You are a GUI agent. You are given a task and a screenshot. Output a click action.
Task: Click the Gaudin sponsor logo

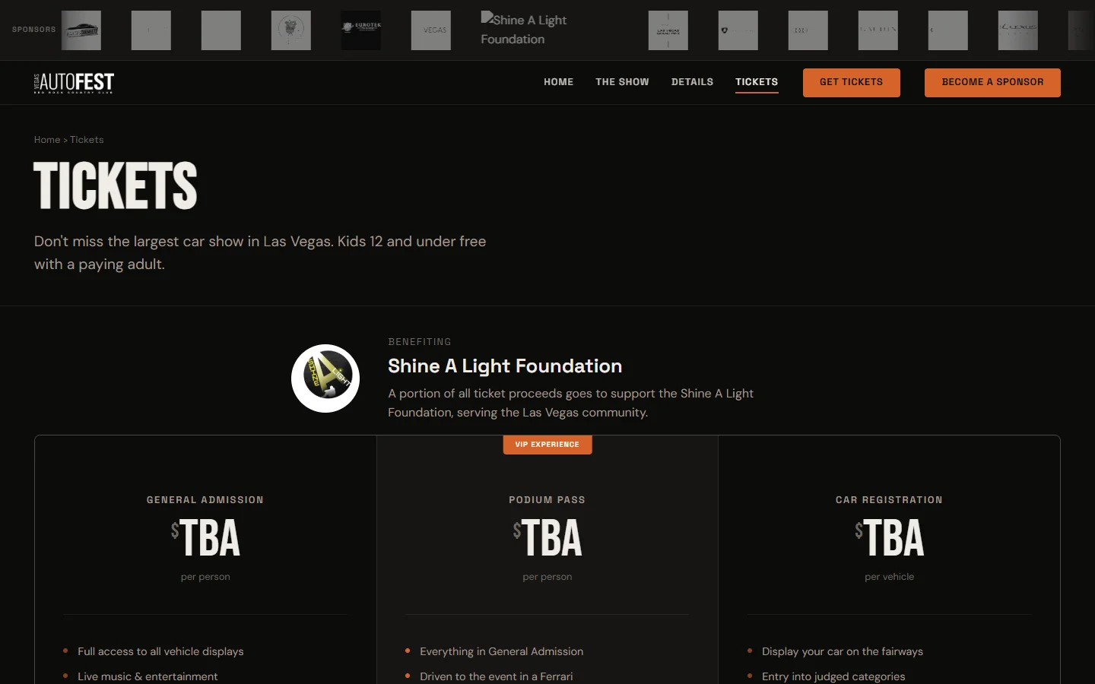(x=878, y=30)
